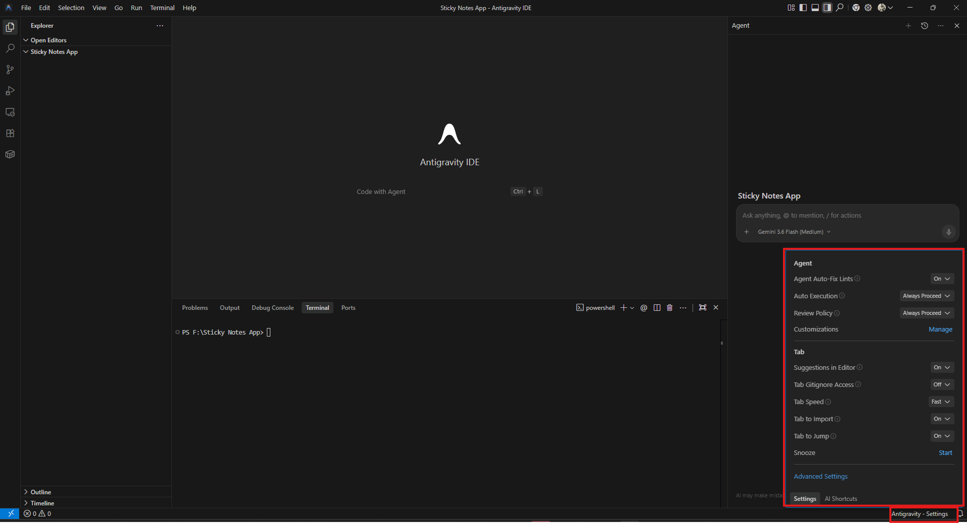This screenshot has width=967, height=523.
Task: Change Agent Auto-Fix Lints dropdown
Action: pyautogui.click(x=942, y=279)
